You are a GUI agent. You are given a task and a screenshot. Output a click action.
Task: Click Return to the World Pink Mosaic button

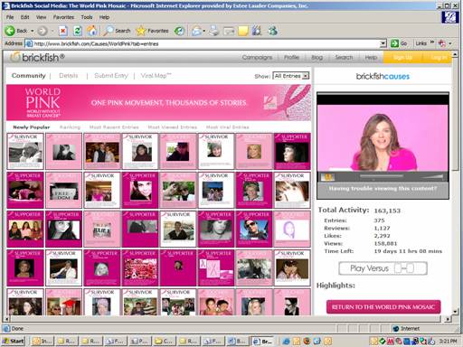pyautogui.click(x=383, y=307)
